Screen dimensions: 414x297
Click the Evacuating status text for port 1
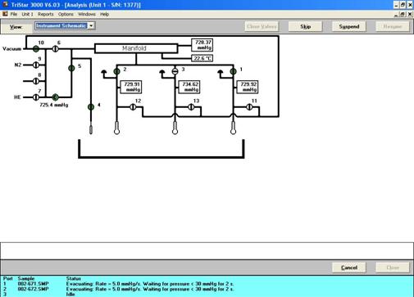[150, 284]
